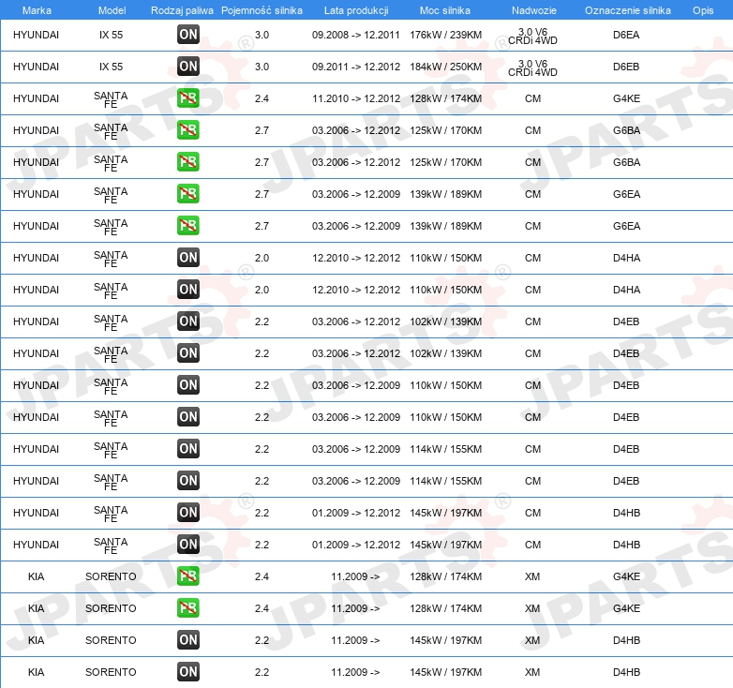
Task: Click the PB icon in the second G6EA row
Action: coord(188,225)
